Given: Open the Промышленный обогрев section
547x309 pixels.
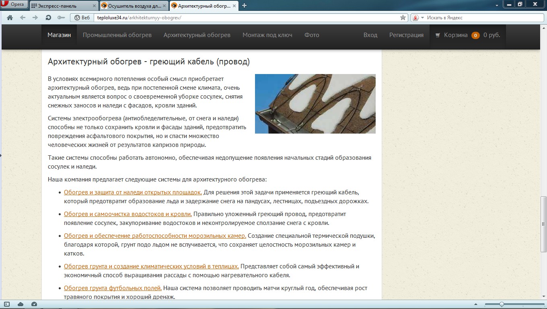Looking at the screenshot, I should tap(117, 35).
